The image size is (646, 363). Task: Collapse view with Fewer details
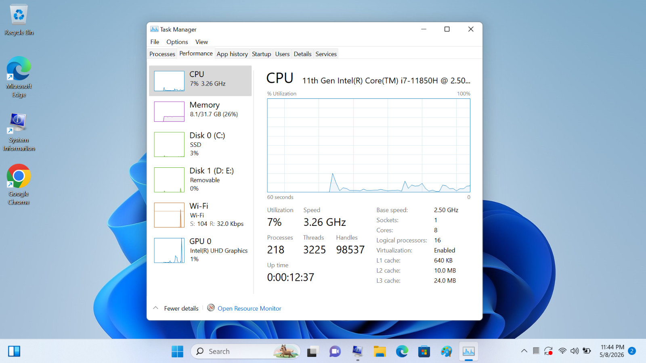click(176, 308)
